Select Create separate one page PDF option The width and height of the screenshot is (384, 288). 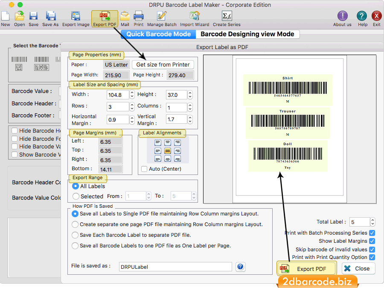75,224
